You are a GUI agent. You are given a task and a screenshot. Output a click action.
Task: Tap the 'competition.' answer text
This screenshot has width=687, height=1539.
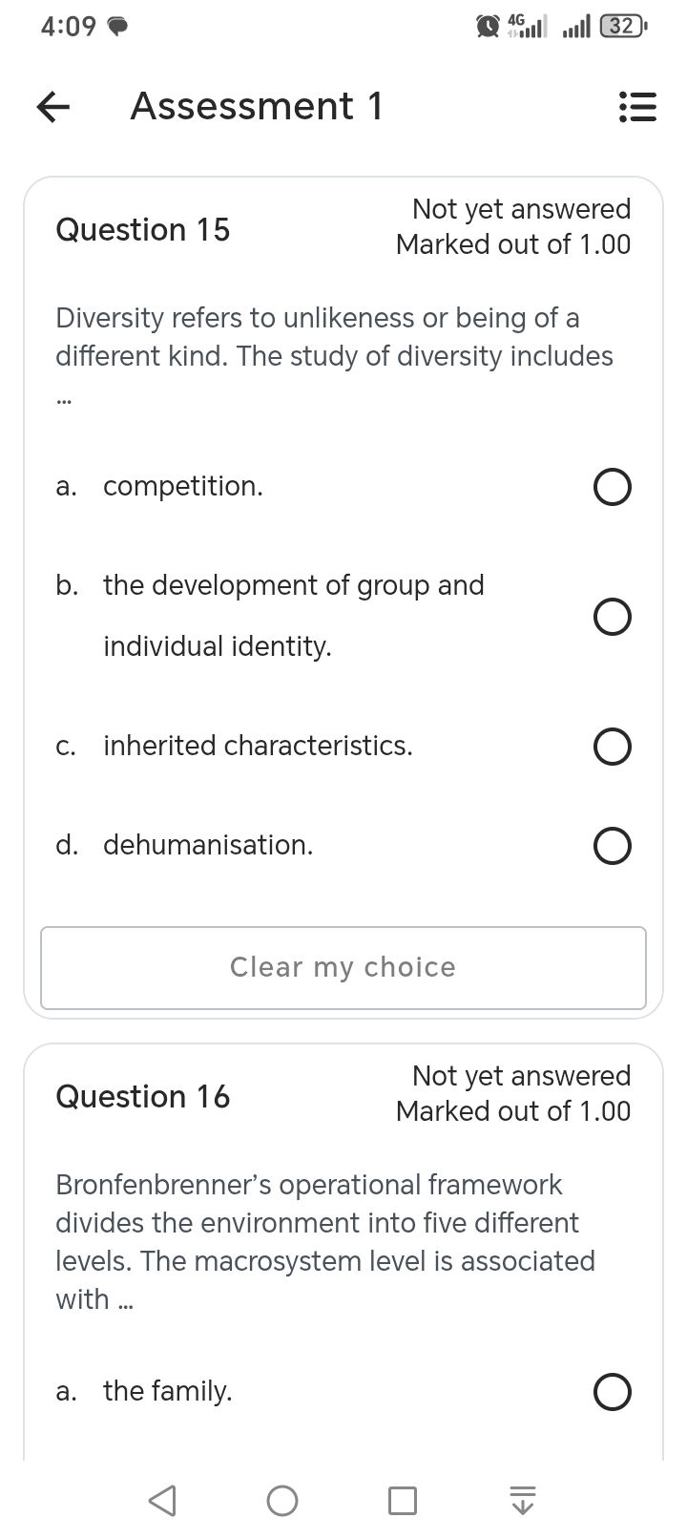[183, 487]
